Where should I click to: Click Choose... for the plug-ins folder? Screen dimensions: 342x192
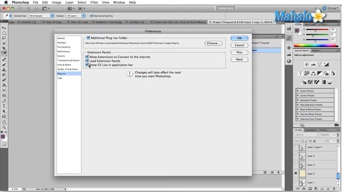pyautogui.click(x=213, y=43)
